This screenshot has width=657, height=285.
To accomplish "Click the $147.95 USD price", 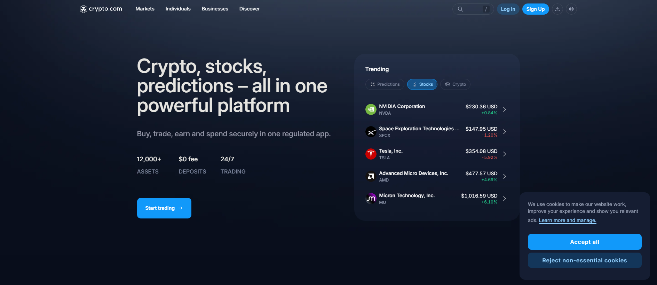I will pyautogui.click(x=482, y=129).
